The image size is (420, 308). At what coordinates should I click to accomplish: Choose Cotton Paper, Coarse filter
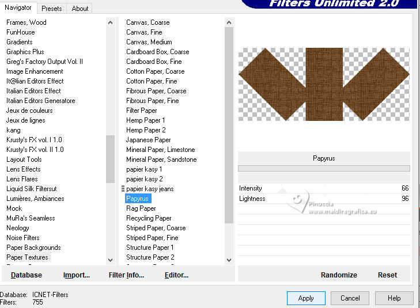(156, 71)
